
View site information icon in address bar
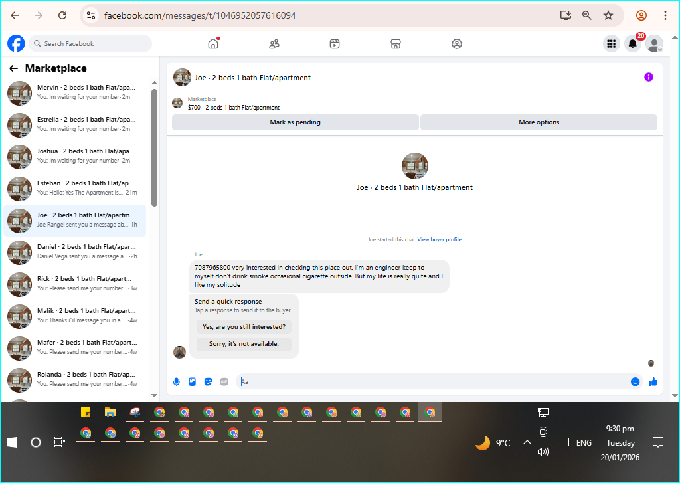tap(90, 15)
